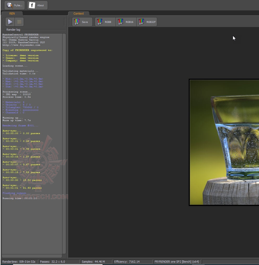
Task: Click the '00:00:07 - 3.67 passes' log line
Action: pos(21,165)
